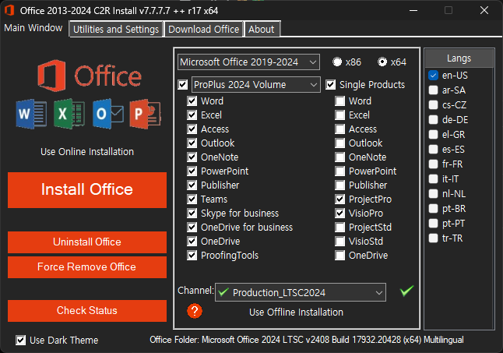This screenshot has height=353, width=503.
Task: Open the Utilities and Settings tab
Action: point(116,29)
